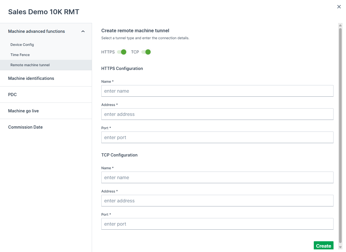Click the green Create button

[323, 246]
